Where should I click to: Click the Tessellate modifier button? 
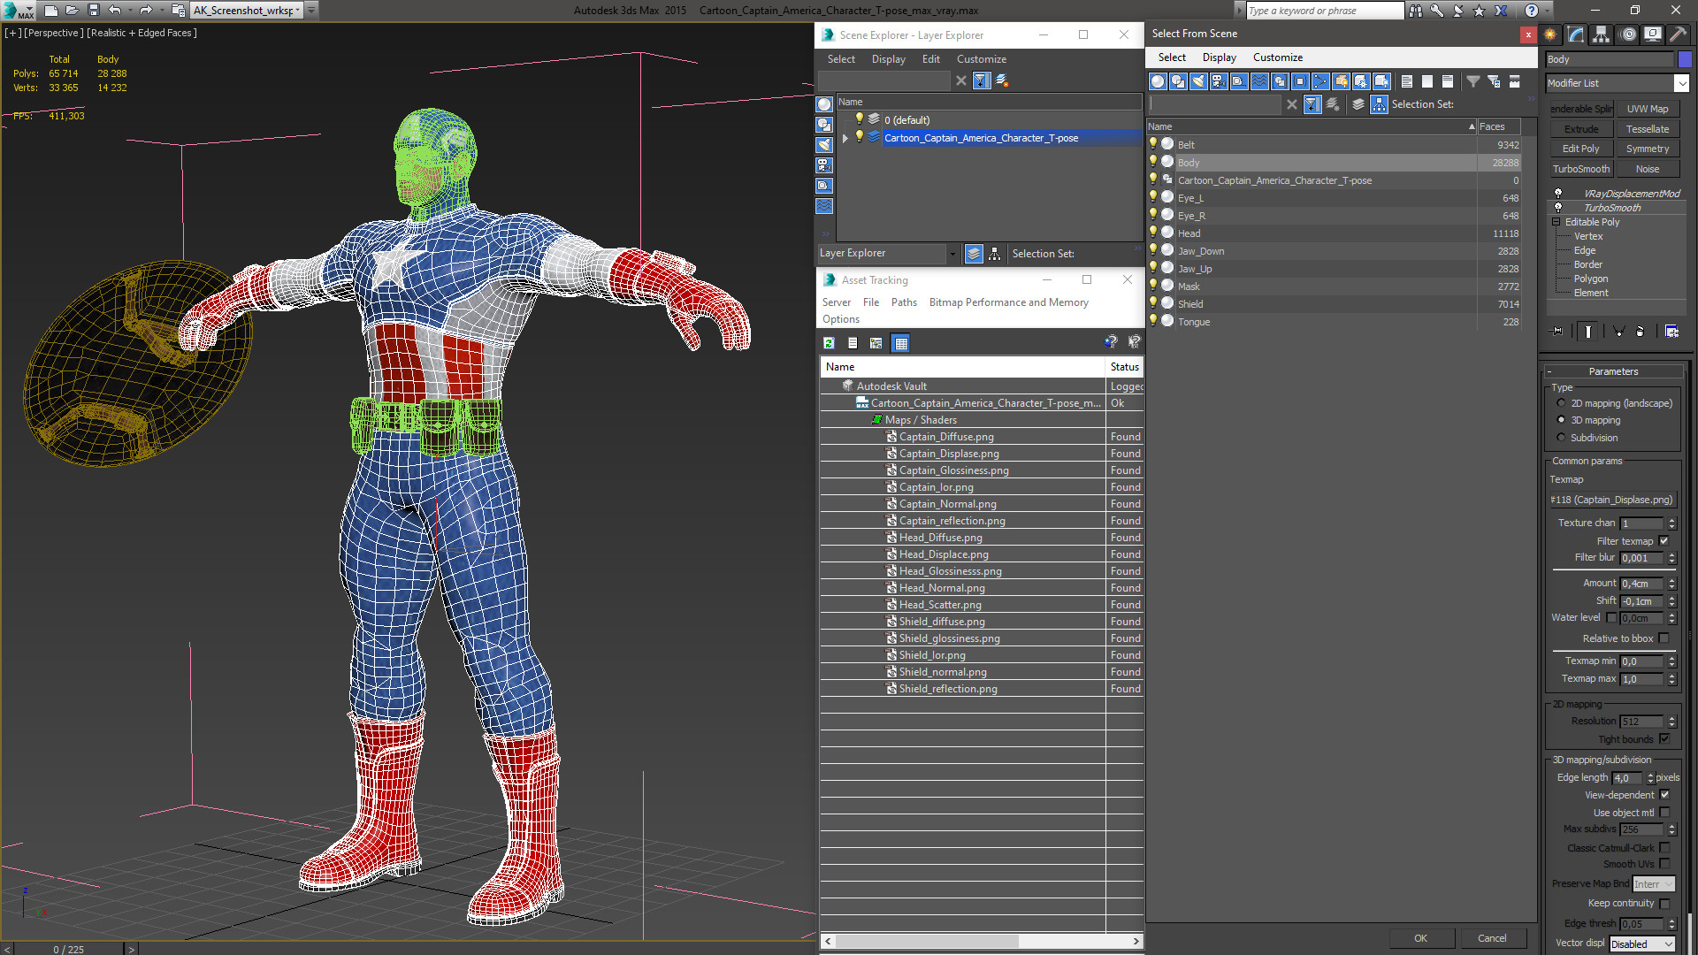tap(1648, 129)
